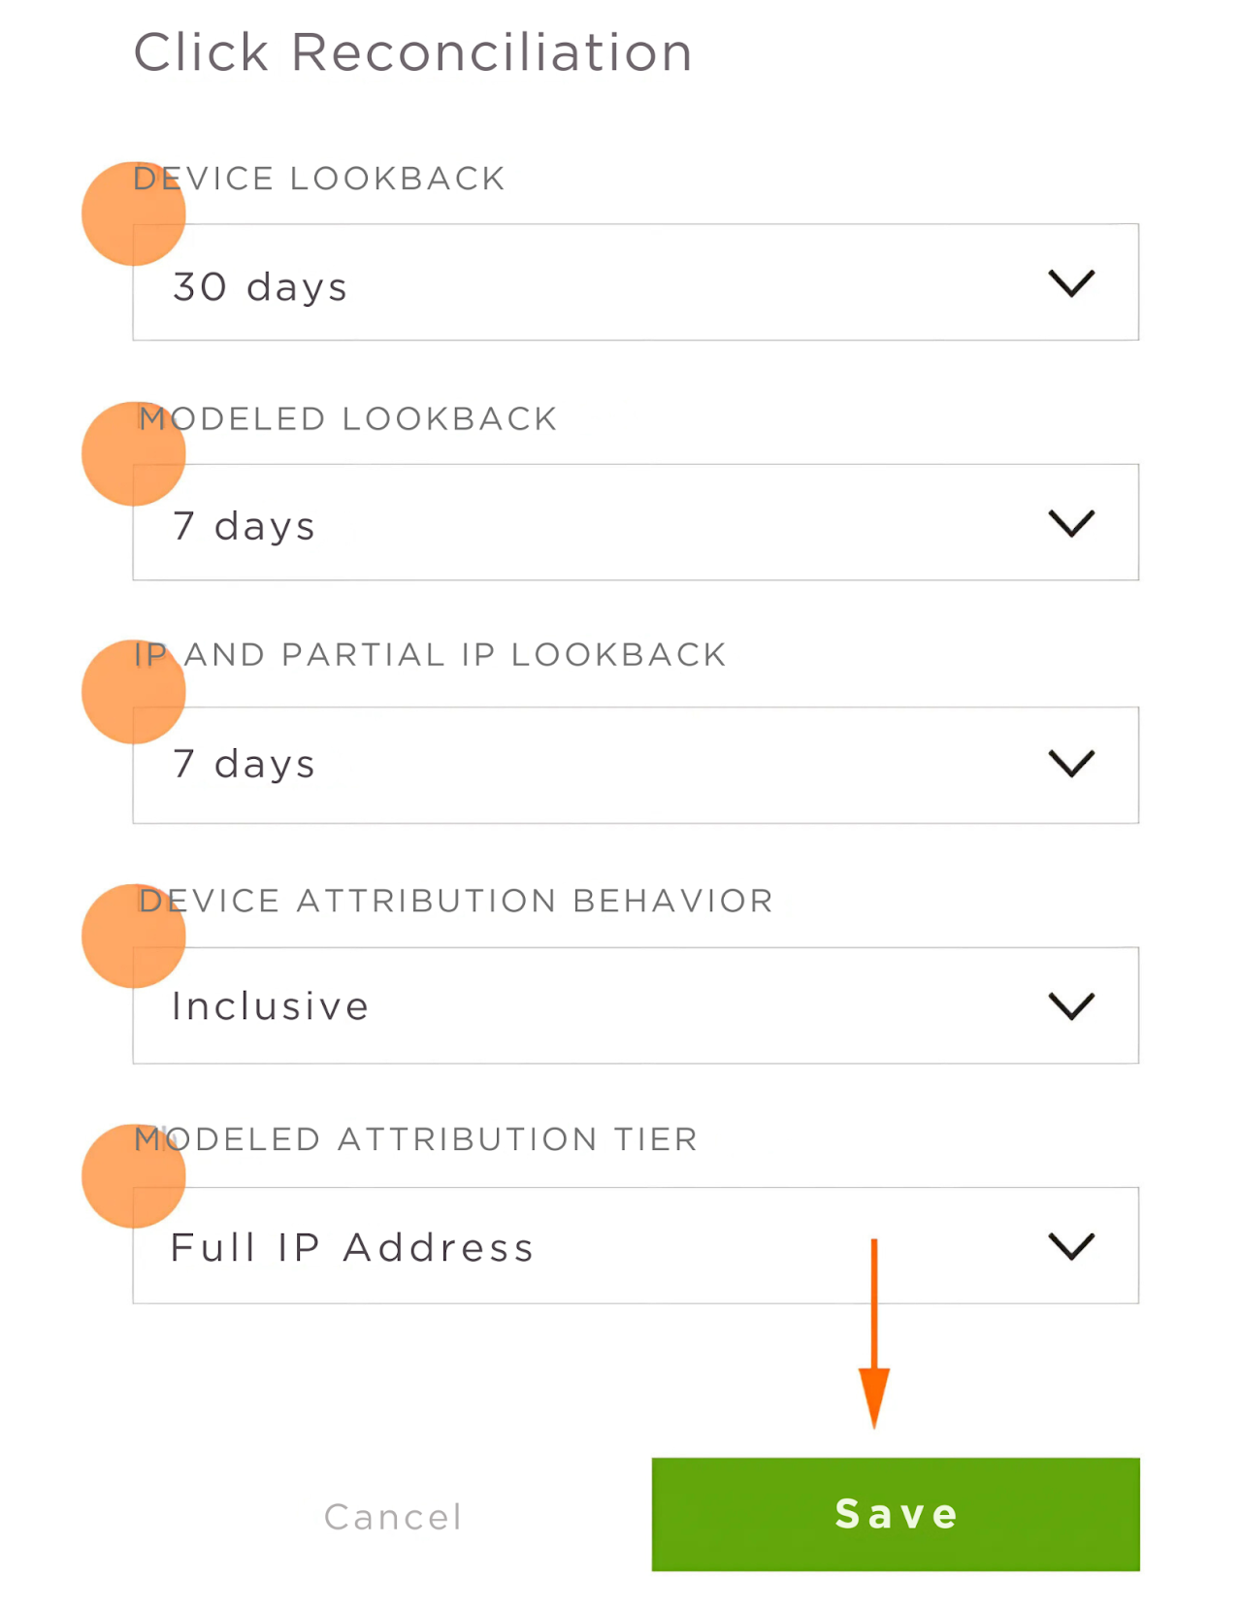This screenshot has width=1242, height=1611.
Task: Click the chevron arrow in Modeled Lookback field
Action: [1071, 523]
